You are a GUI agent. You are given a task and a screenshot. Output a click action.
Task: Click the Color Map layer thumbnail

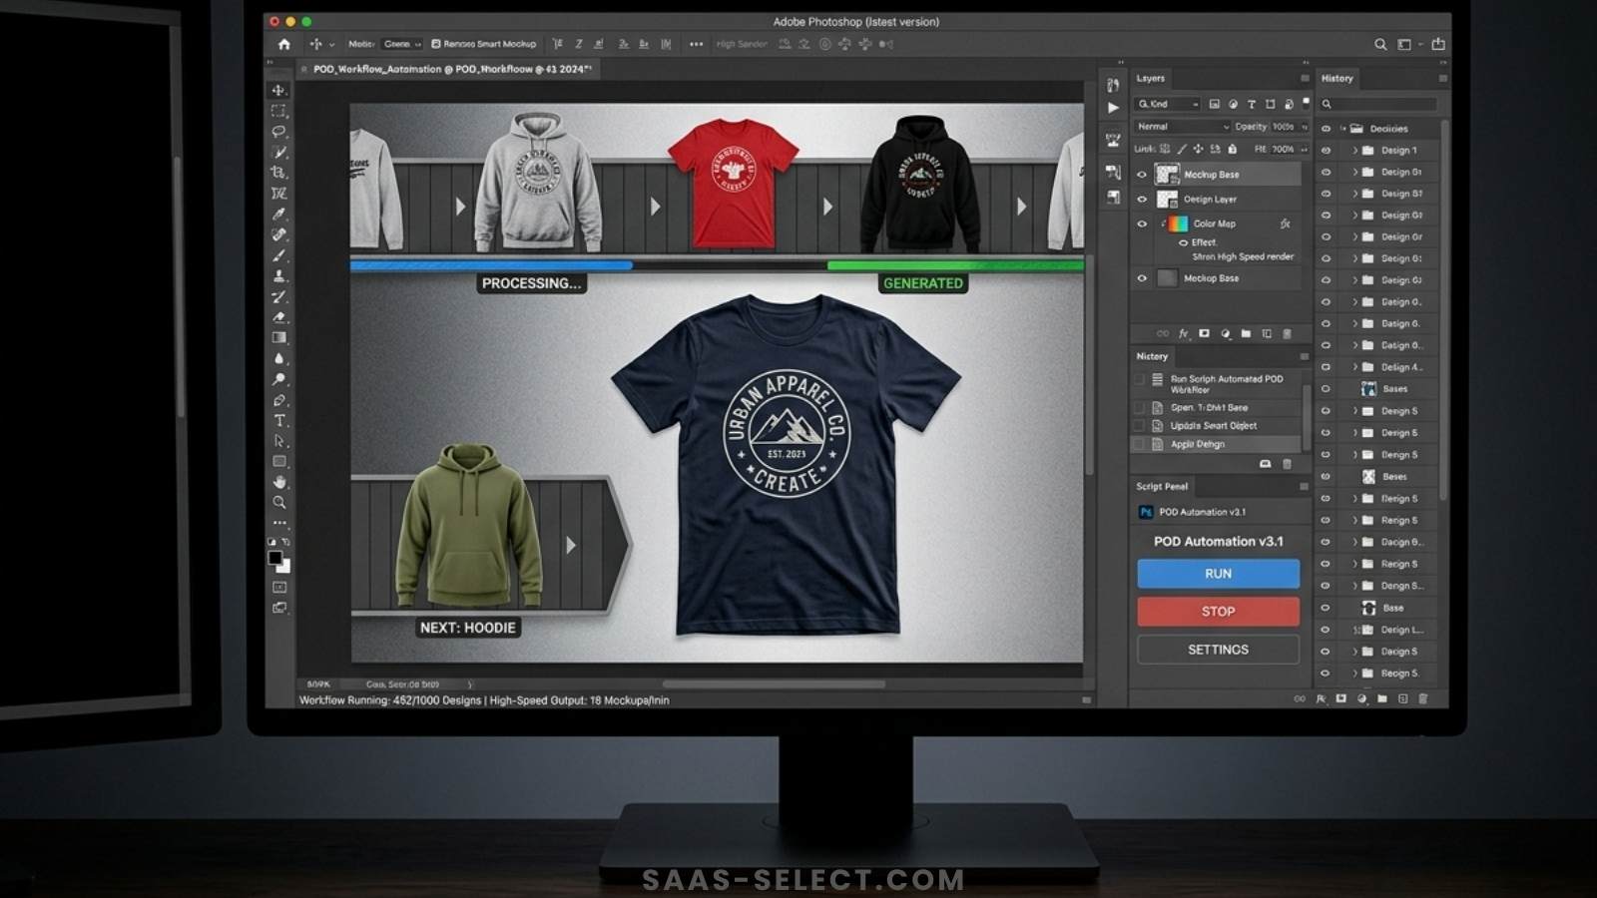[x=1178, y=224]
